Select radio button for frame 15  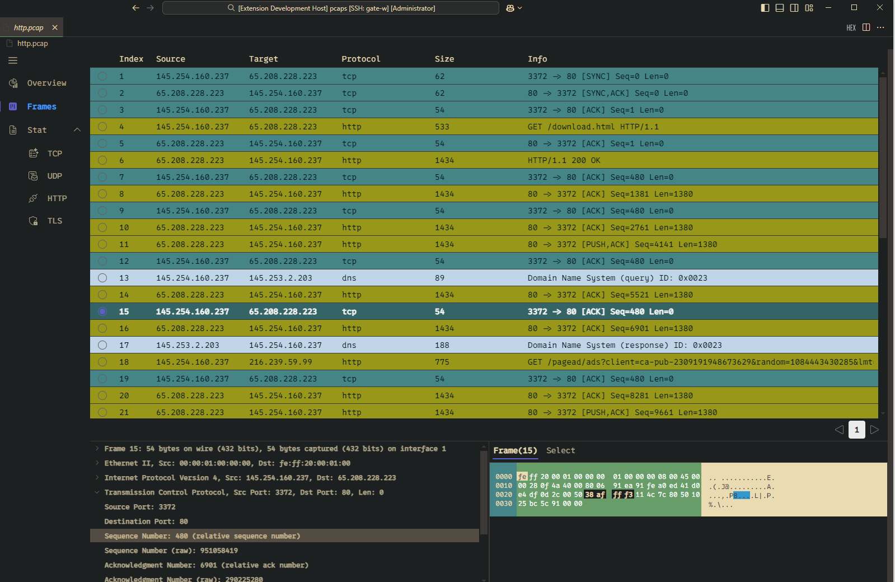click(x=102, y=311)
